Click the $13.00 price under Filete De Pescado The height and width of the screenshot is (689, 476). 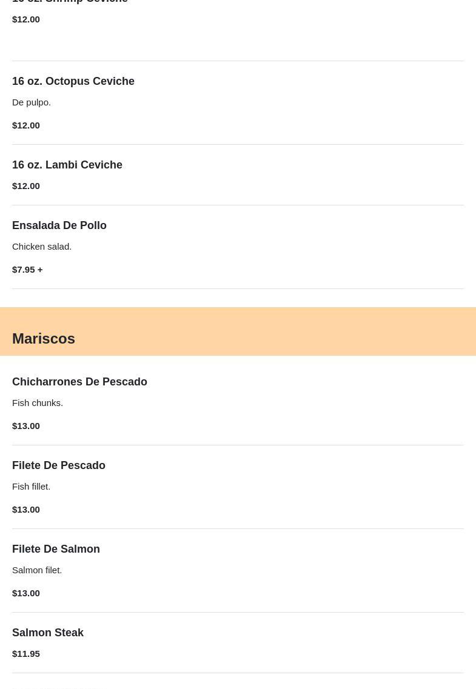coord(26,509)
